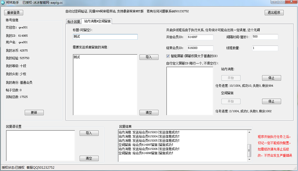Click the 柯林助手 app icon in title bar
Viewport: 298px width, 171px height.
3,2
